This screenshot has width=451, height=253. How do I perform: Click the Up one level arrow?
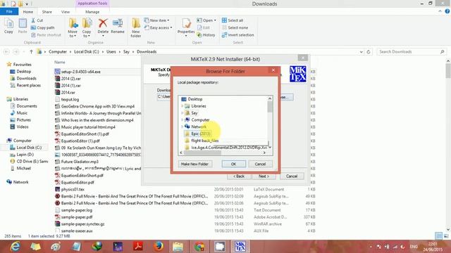(31, 51)
